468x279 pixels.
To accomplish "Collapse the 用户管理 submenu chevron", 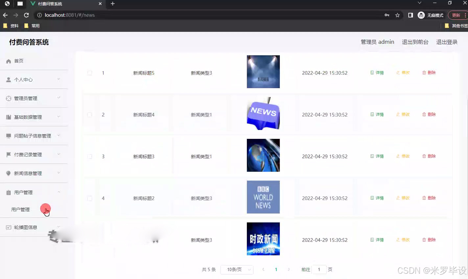I will click(59, 192).
